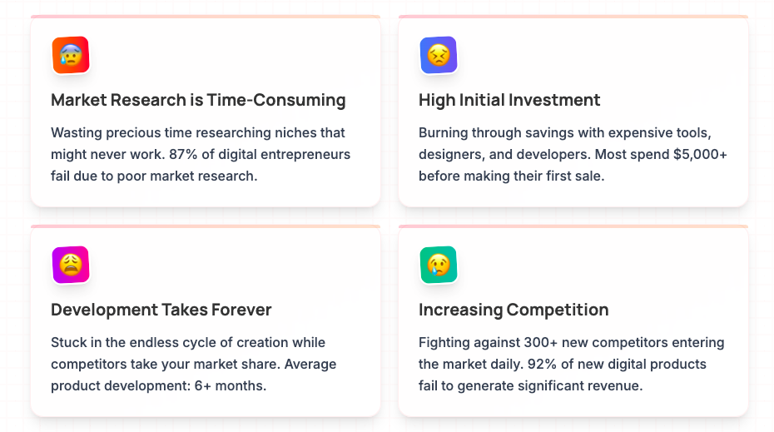
Task: Click the Wasting precious time researching description
Action: point(201,155)
